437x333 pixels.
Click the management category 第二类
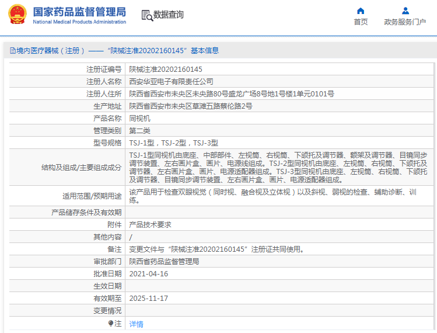[139, 131]
